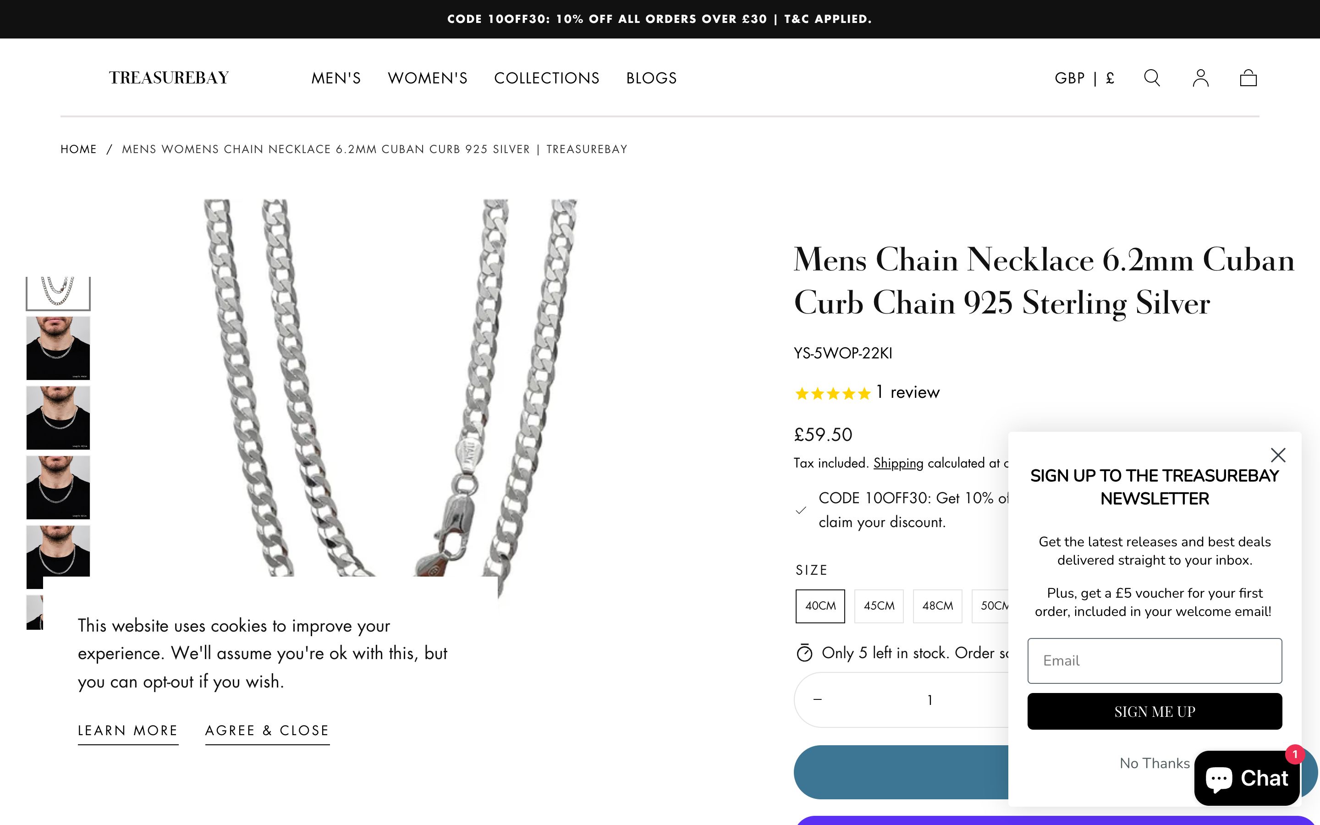Image resolution: width=1320 pixels, height=825 pixels.
Task: Expand the MEN'S navigation menu
Action: [336, 78]
